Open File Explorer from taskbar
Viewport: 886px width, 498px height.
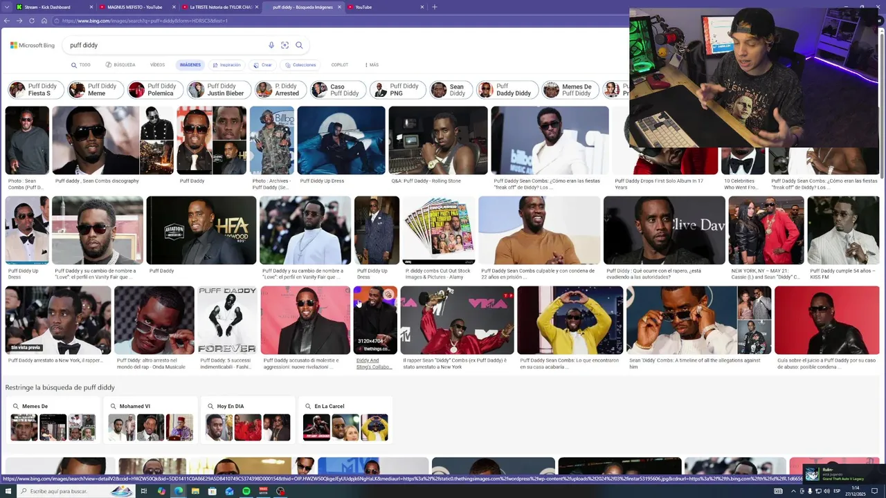195,491
